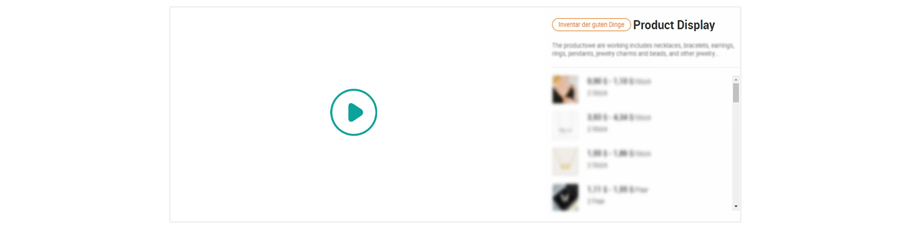This screenshot has width=912, height=228.
Task: Open the first product thumbnail, woman in black top
Action: coord(565,89)
